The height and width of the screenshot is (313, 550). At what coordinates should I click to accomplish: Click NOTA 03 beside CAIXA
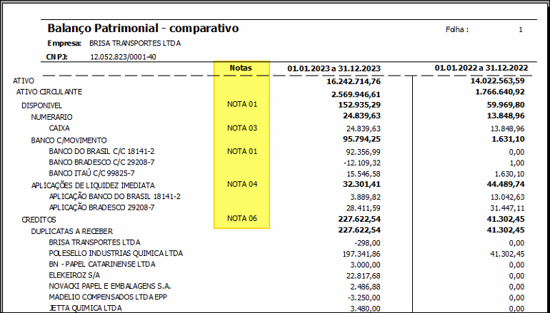coord(242,128)
